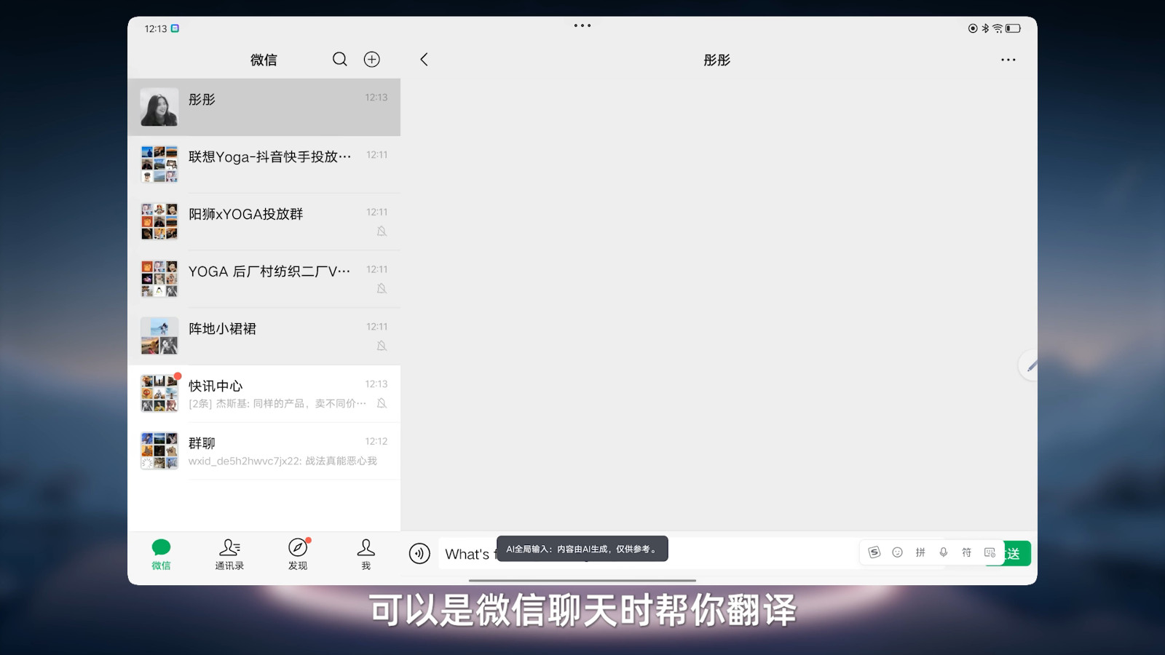Open YOGA 后厂村纺织二厂 group chat
This screenshot has width=1165, height=655.
click(x=264, y=279)
